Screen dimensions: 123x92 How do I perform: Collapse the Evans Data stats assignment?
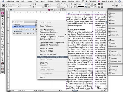click(x=14, y=27)
